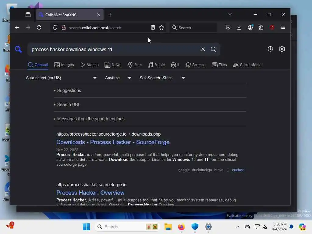Image resolution: width=312 pixels, height=234 pixels.
Task: Switch to Social Media category
Action: coord(247,65)
